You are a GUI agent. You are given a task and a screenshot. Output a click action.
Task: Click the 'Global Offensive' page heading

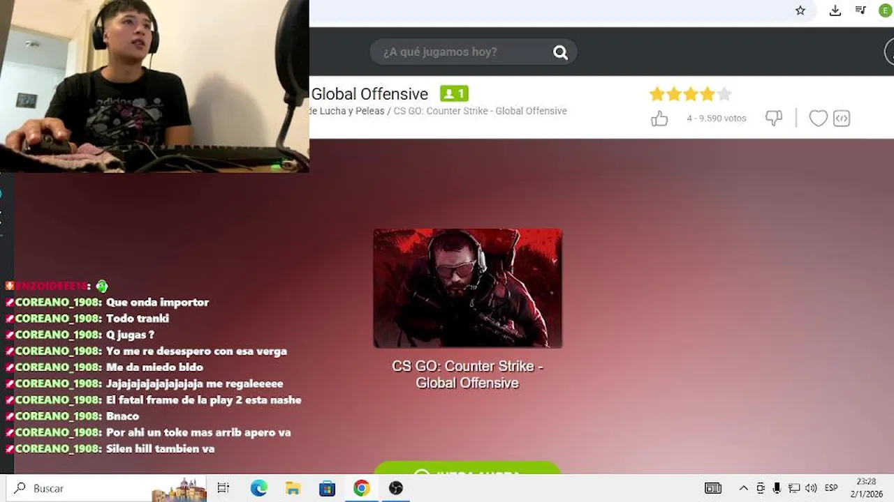tap(369, 94)
